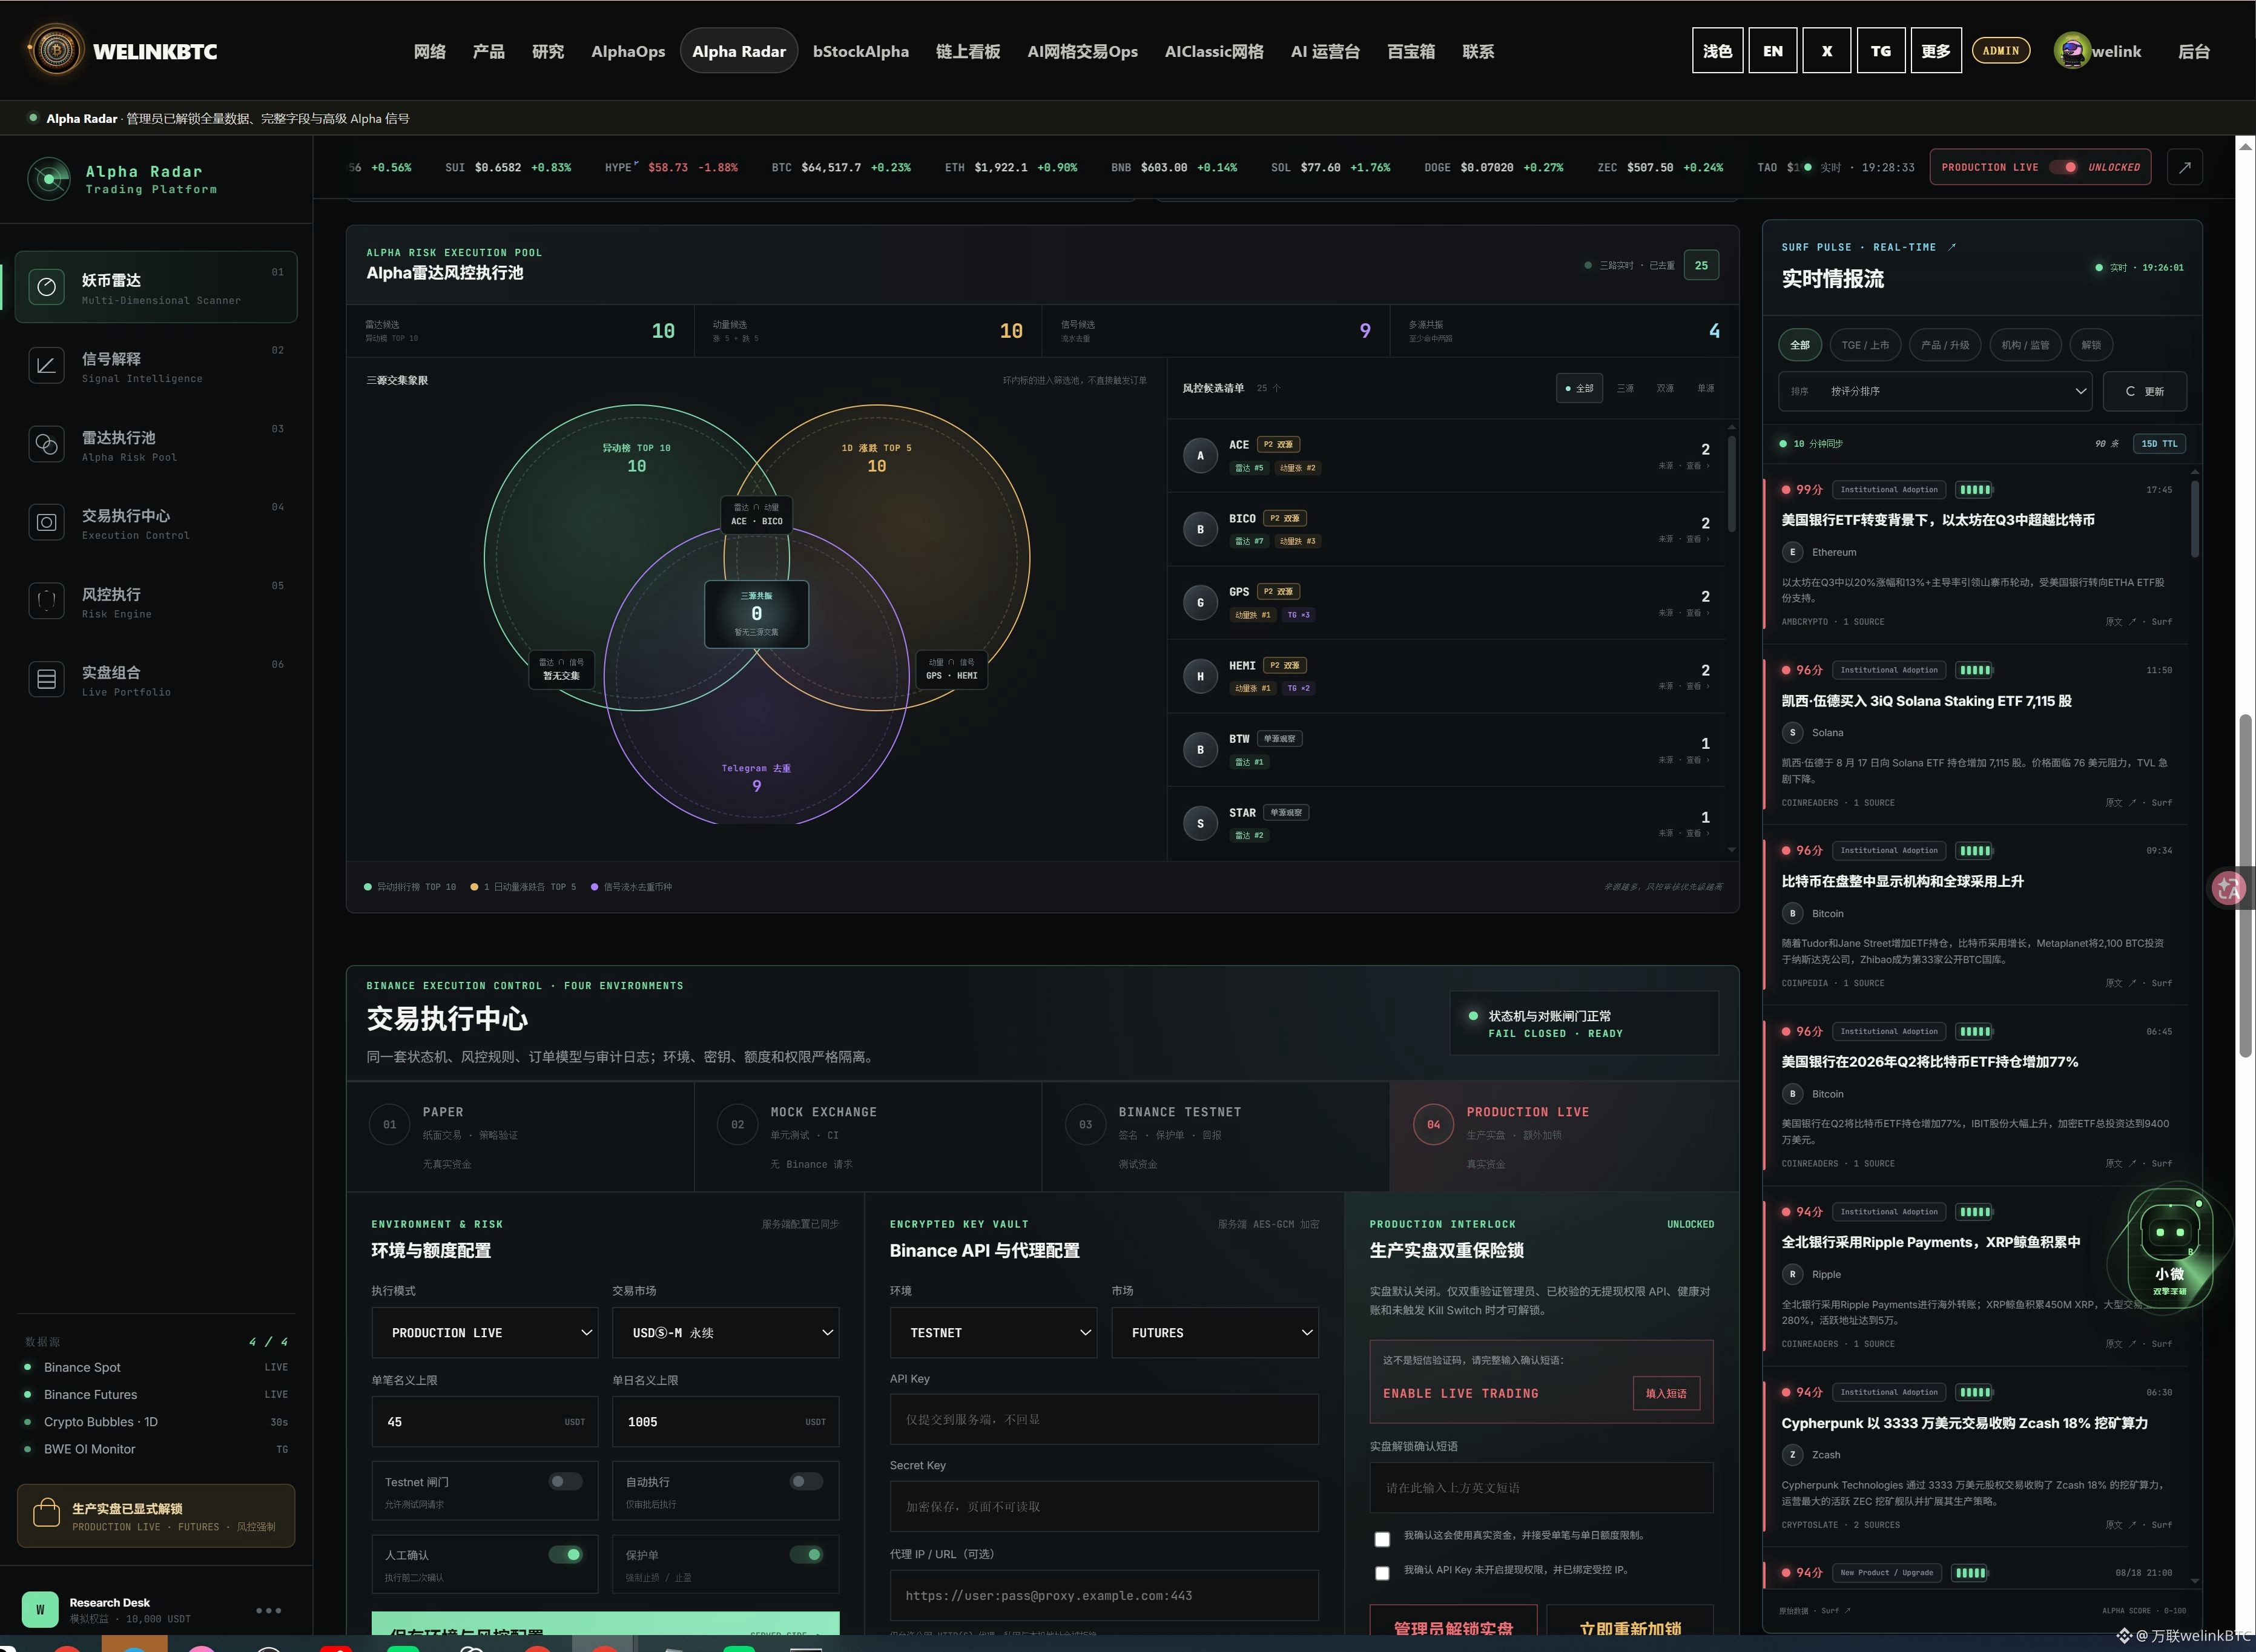Click the 交易执行中心 sidebar icon
The width and height of the screenshot is (2256, 1652).
46,522
